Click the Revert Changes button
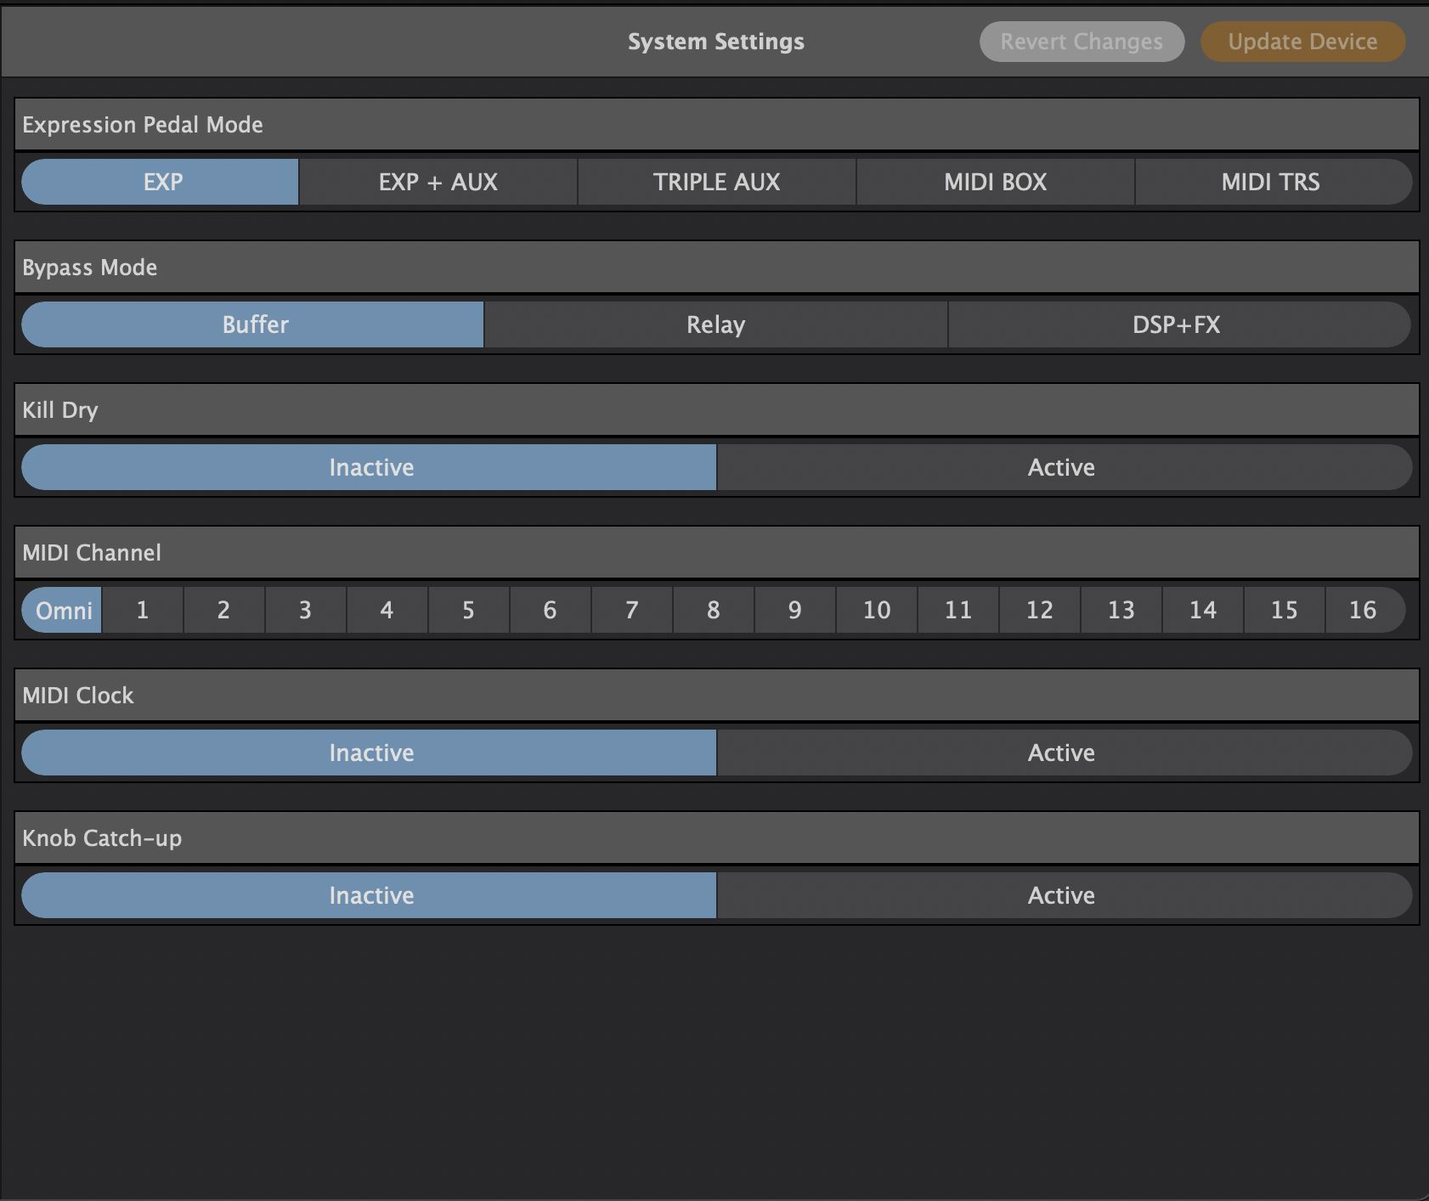Screen dimensions: 1429x1201 (x=1081, y=42)
